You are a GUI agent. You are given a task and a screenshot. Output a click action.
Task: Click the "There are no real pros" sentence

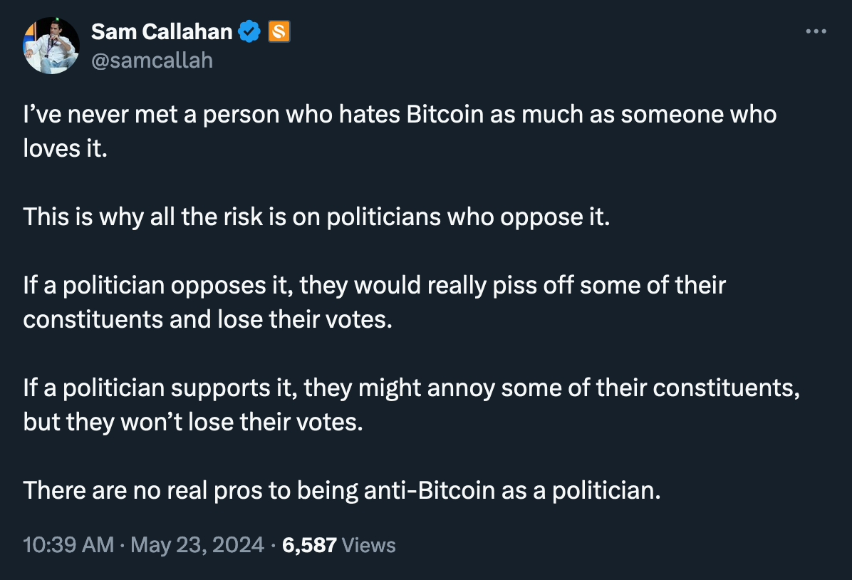(x=342, y=490)
